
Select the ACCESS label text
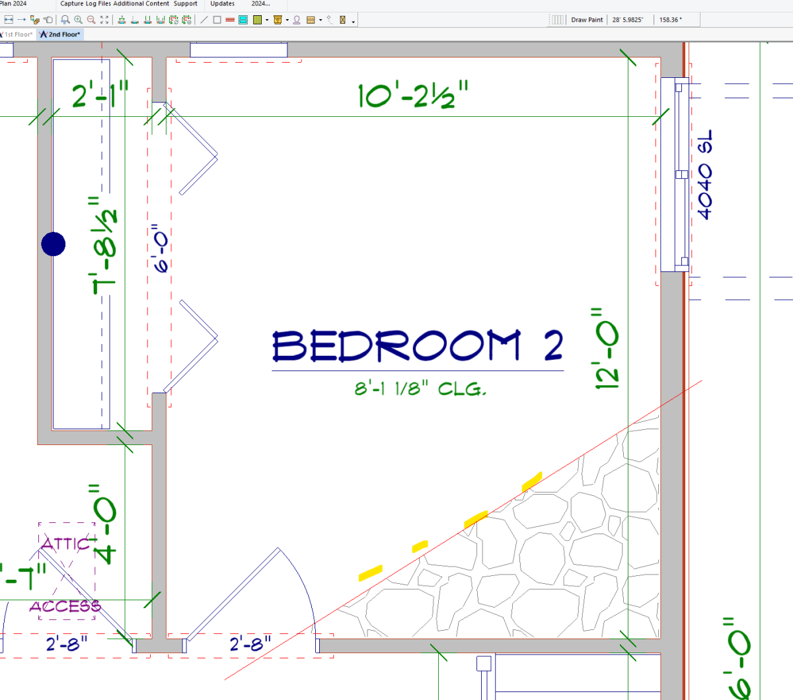[65, 606]
